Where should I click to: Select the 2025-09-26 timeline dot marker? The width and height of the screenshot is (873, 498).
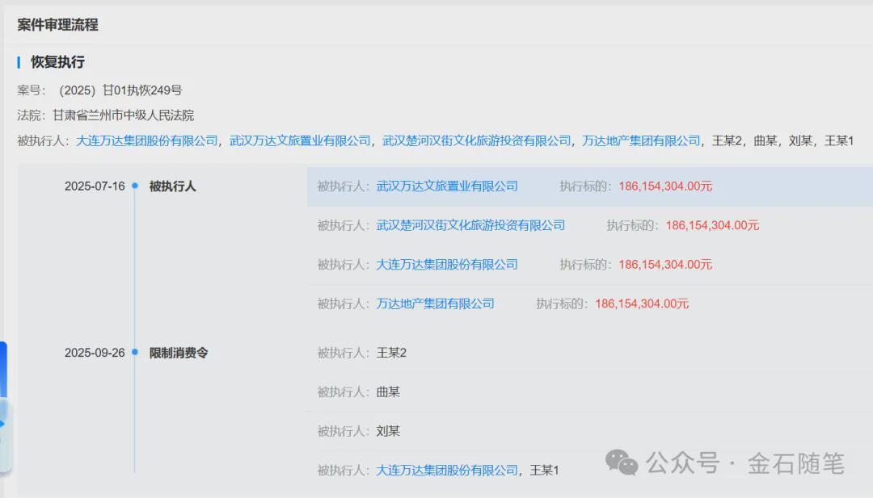[135, 352]
